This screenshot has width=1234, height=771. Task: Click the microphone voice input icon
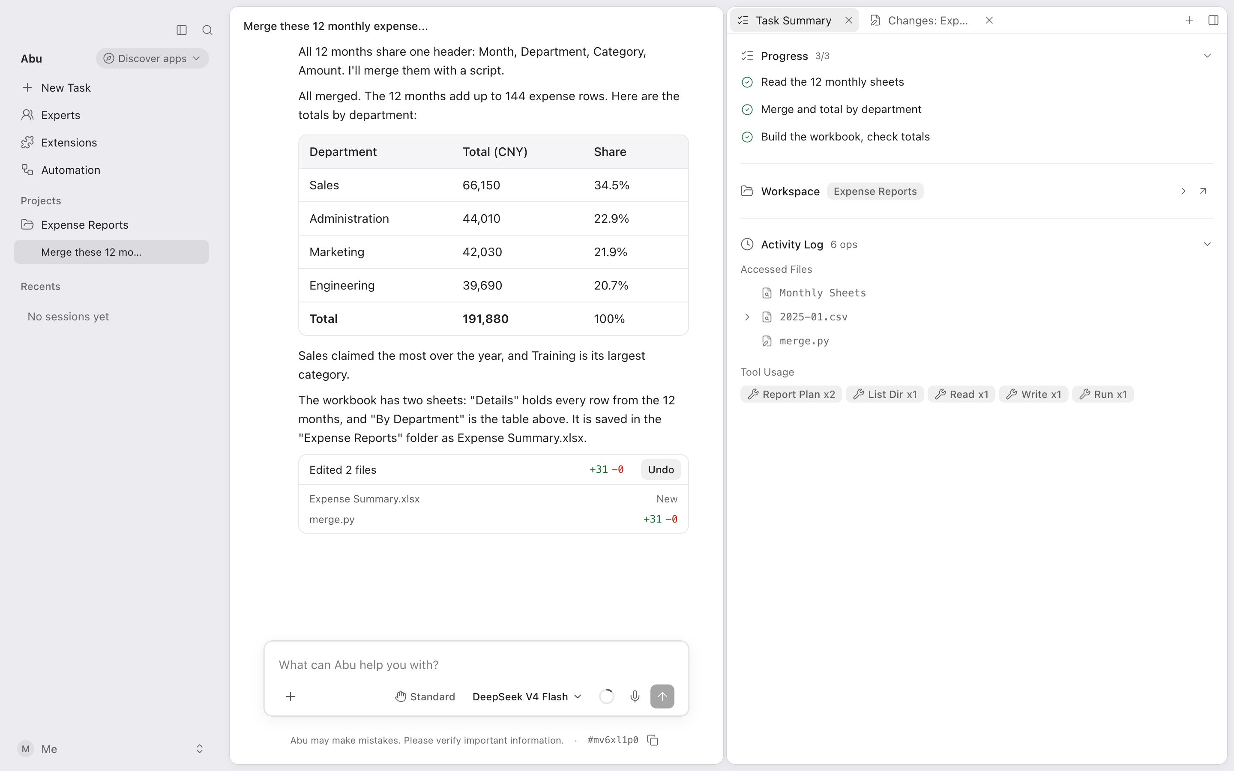tap(634, 696)
